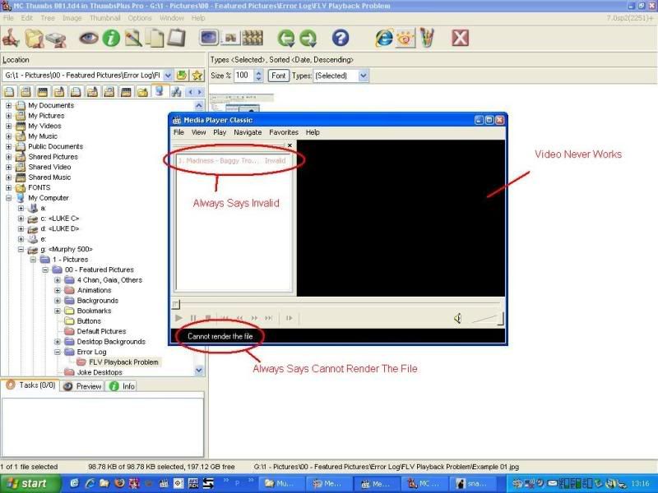Collapse the My Computer tree node
This screenshot has height=493, width=658.
8,198
